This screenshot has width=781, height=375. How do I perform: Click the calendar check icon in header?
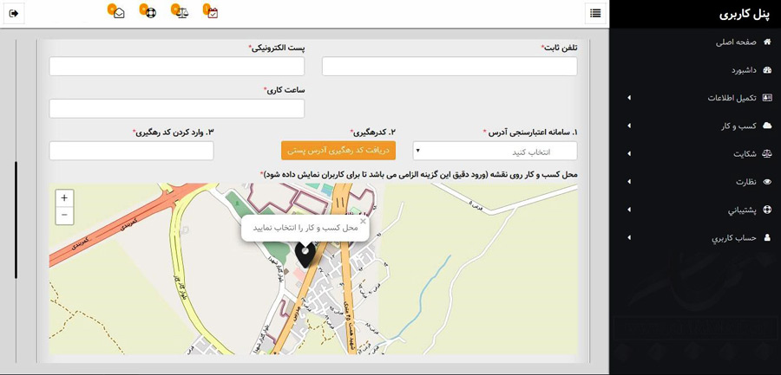tap(213, 13)
